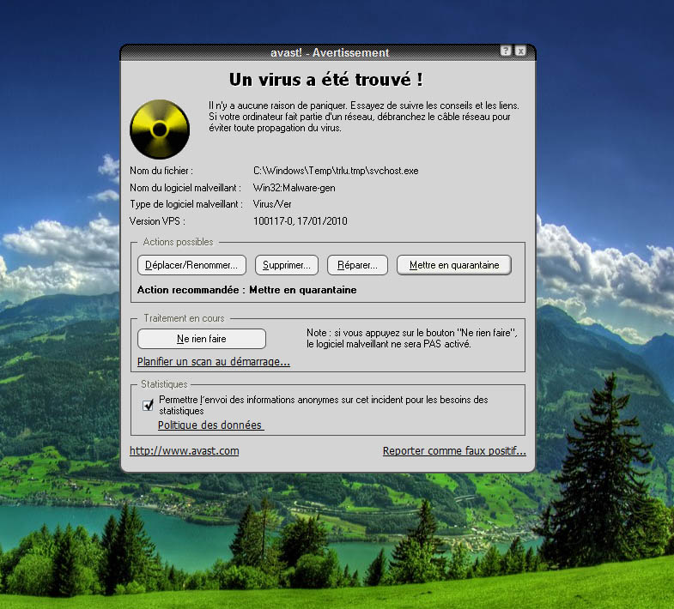Select the malware name Win32:Malware-gen
This screenshot has height=609, width=674.
(x=294, y=188)
